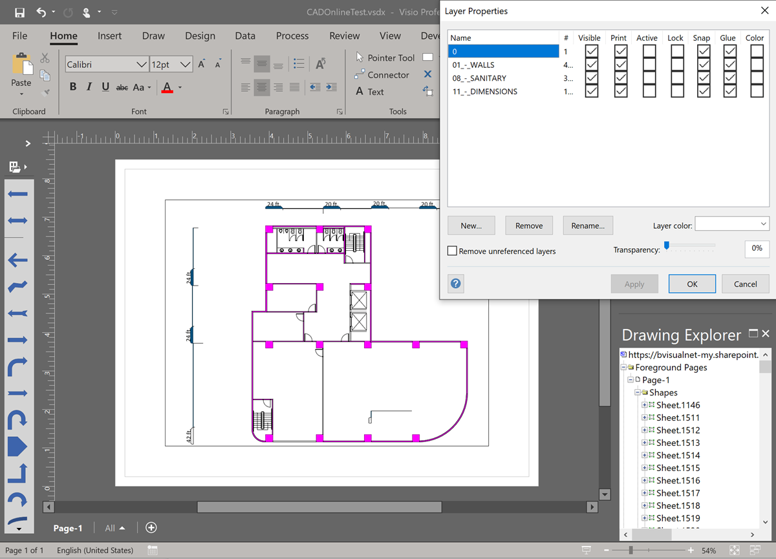Open Layer Properties help icon
Viewport: 776px width, 559px height.
456,284
